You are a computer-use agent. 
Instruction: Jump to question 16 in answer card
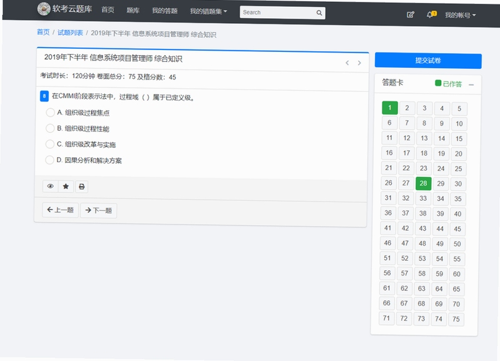[389, 153]
